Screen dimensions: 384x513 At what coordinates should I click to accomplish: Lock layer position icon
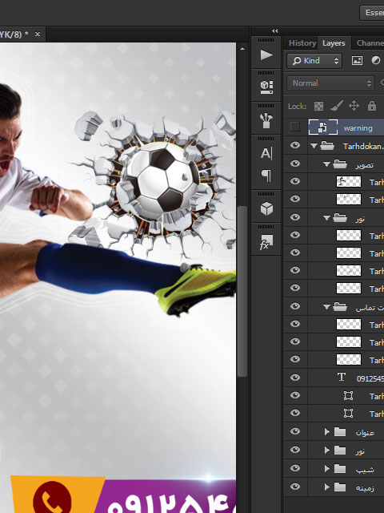point(354,106)
